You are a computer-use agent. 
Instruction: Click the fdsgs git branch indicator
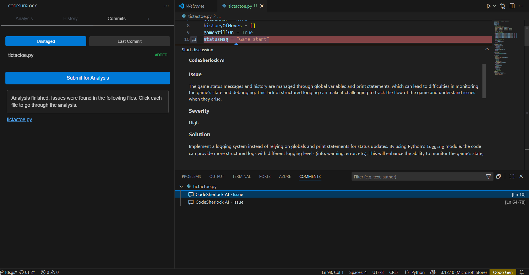pyautogui.click(x=9, y=272)
